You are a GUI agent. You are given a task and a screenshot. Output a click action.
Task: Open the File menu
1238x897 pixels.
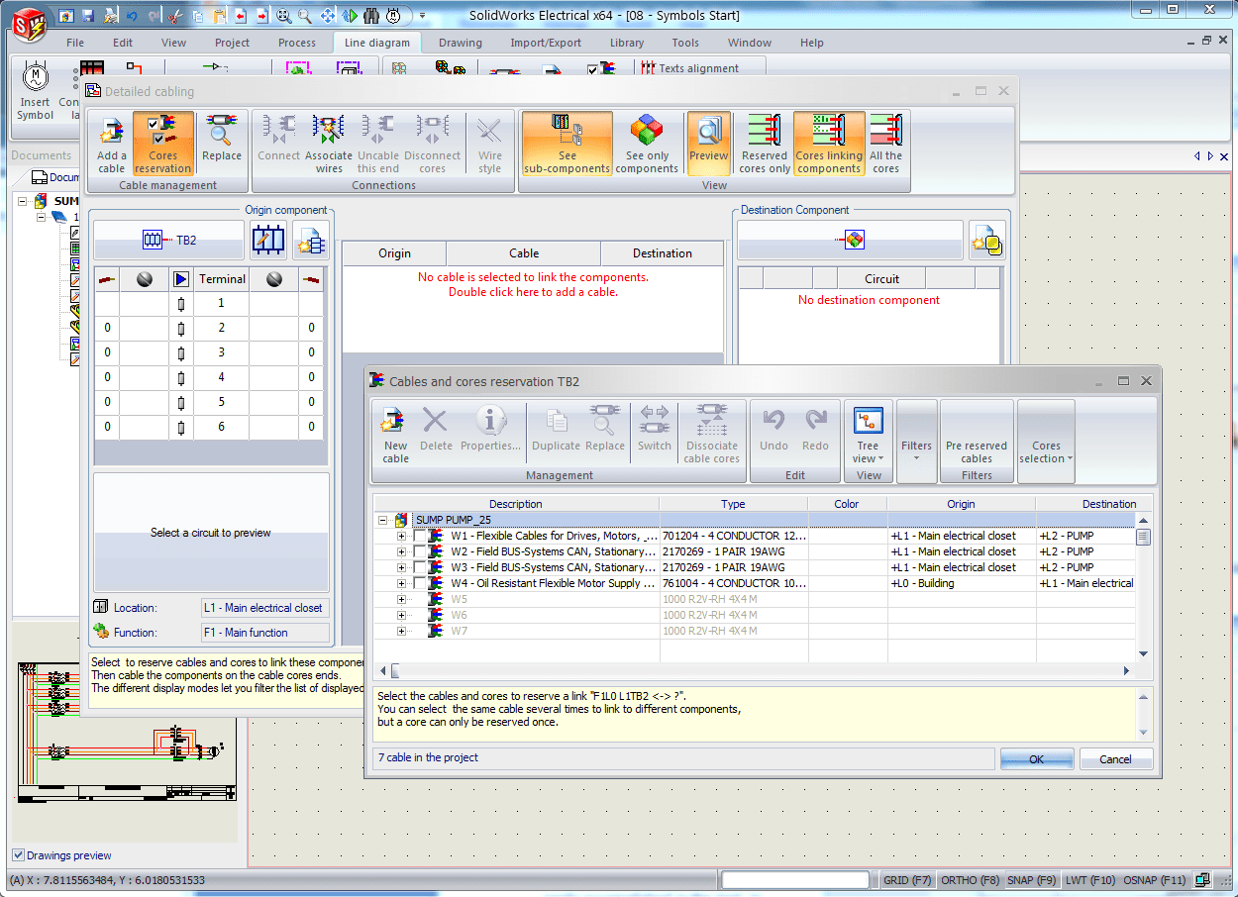[x=75, y=43]
